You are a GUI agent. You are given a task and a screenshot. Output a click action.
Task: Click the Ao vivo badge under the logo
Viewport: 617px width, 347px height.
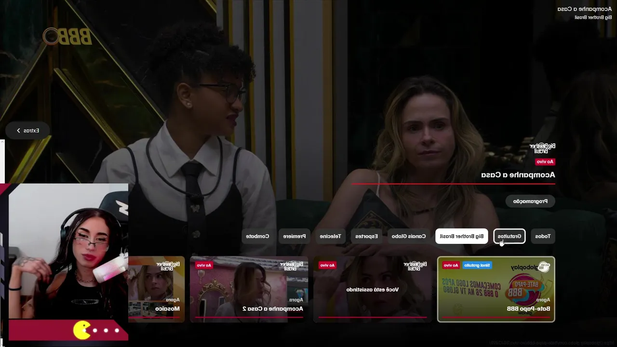(545, 162)
